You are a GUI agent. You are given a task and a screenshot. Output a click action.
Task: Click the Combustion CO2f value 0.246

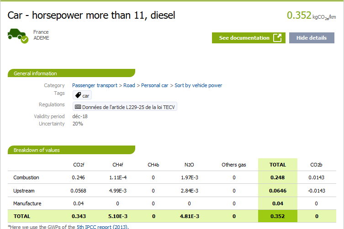pos(78,177)
